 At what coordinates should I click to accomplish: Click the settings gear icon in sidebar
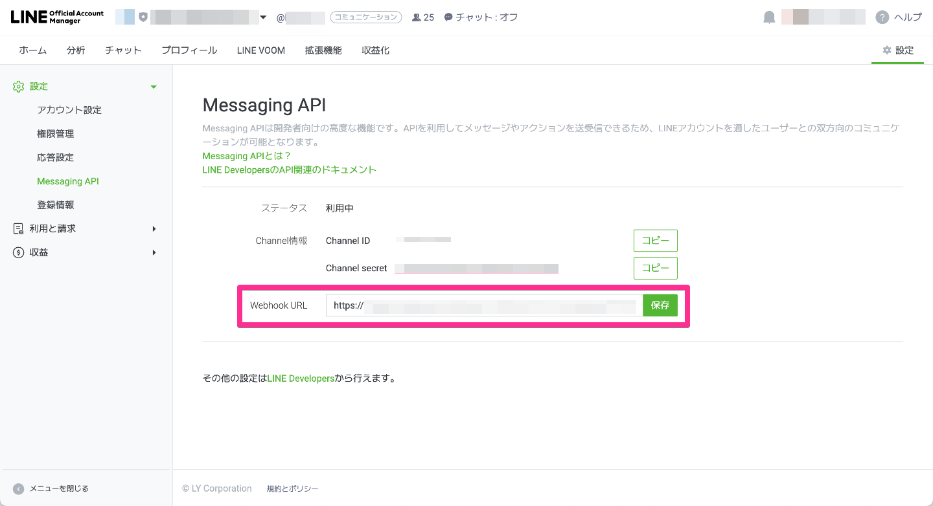[19, 86]
